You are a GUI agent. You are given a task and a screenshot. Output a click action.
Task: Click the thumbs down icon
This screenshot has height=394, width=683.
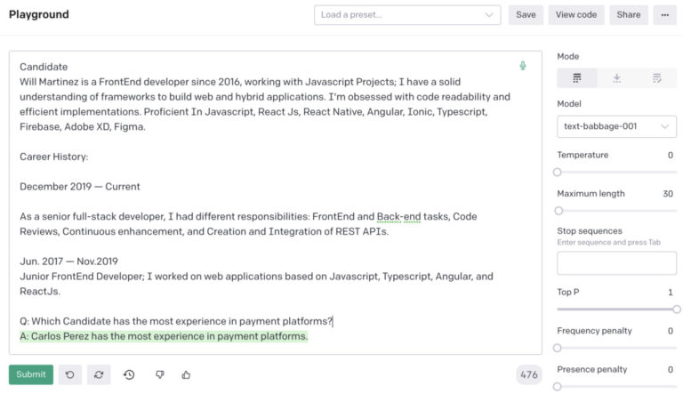(x=160, y=374)
